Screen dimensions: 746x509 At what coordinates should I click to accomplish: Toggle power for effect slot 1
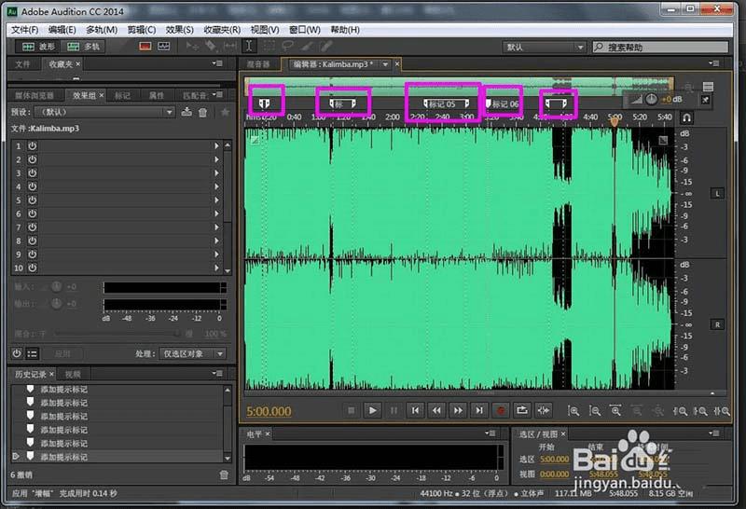coord(32,146)
